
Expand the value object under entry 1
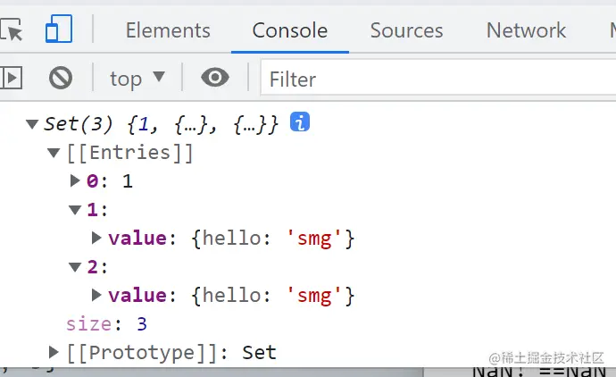(96, 239)
